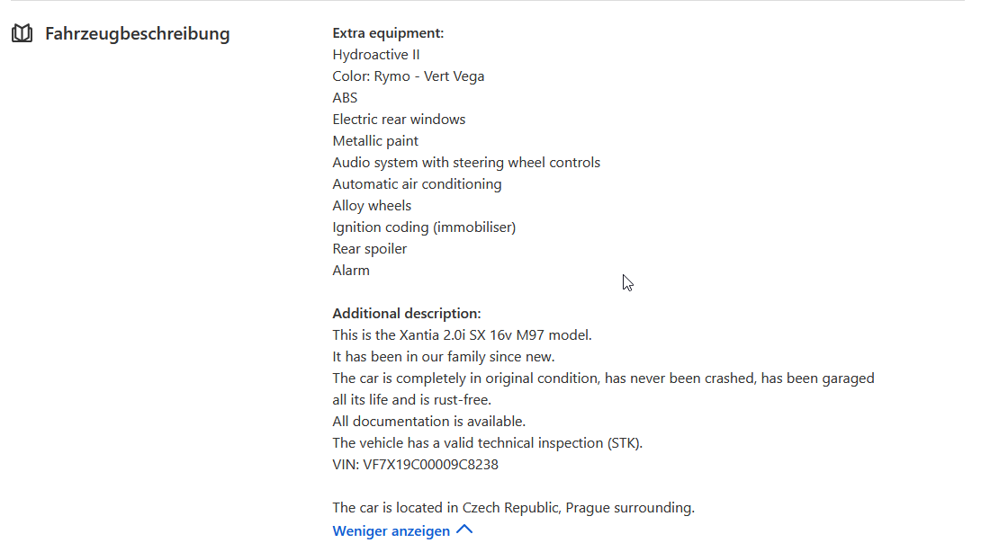
Task: Click the Ignition coding (immobiliser) entry
Action: pyautogui.click(x=424, y=227)
